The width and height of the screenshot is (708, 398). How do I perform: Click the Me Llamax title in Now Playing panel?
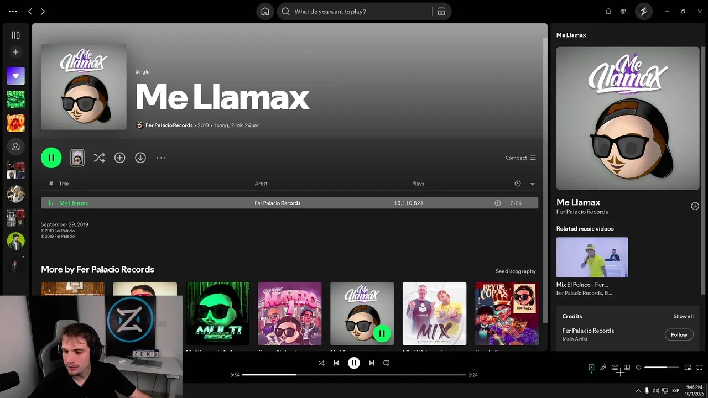tap(578, 202)
